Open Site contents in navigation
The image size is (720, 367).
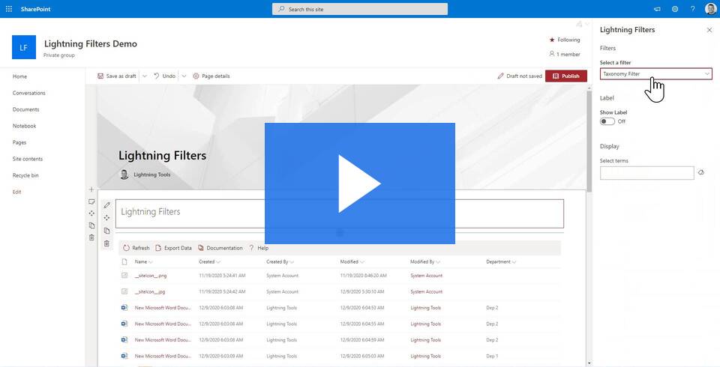28,160
